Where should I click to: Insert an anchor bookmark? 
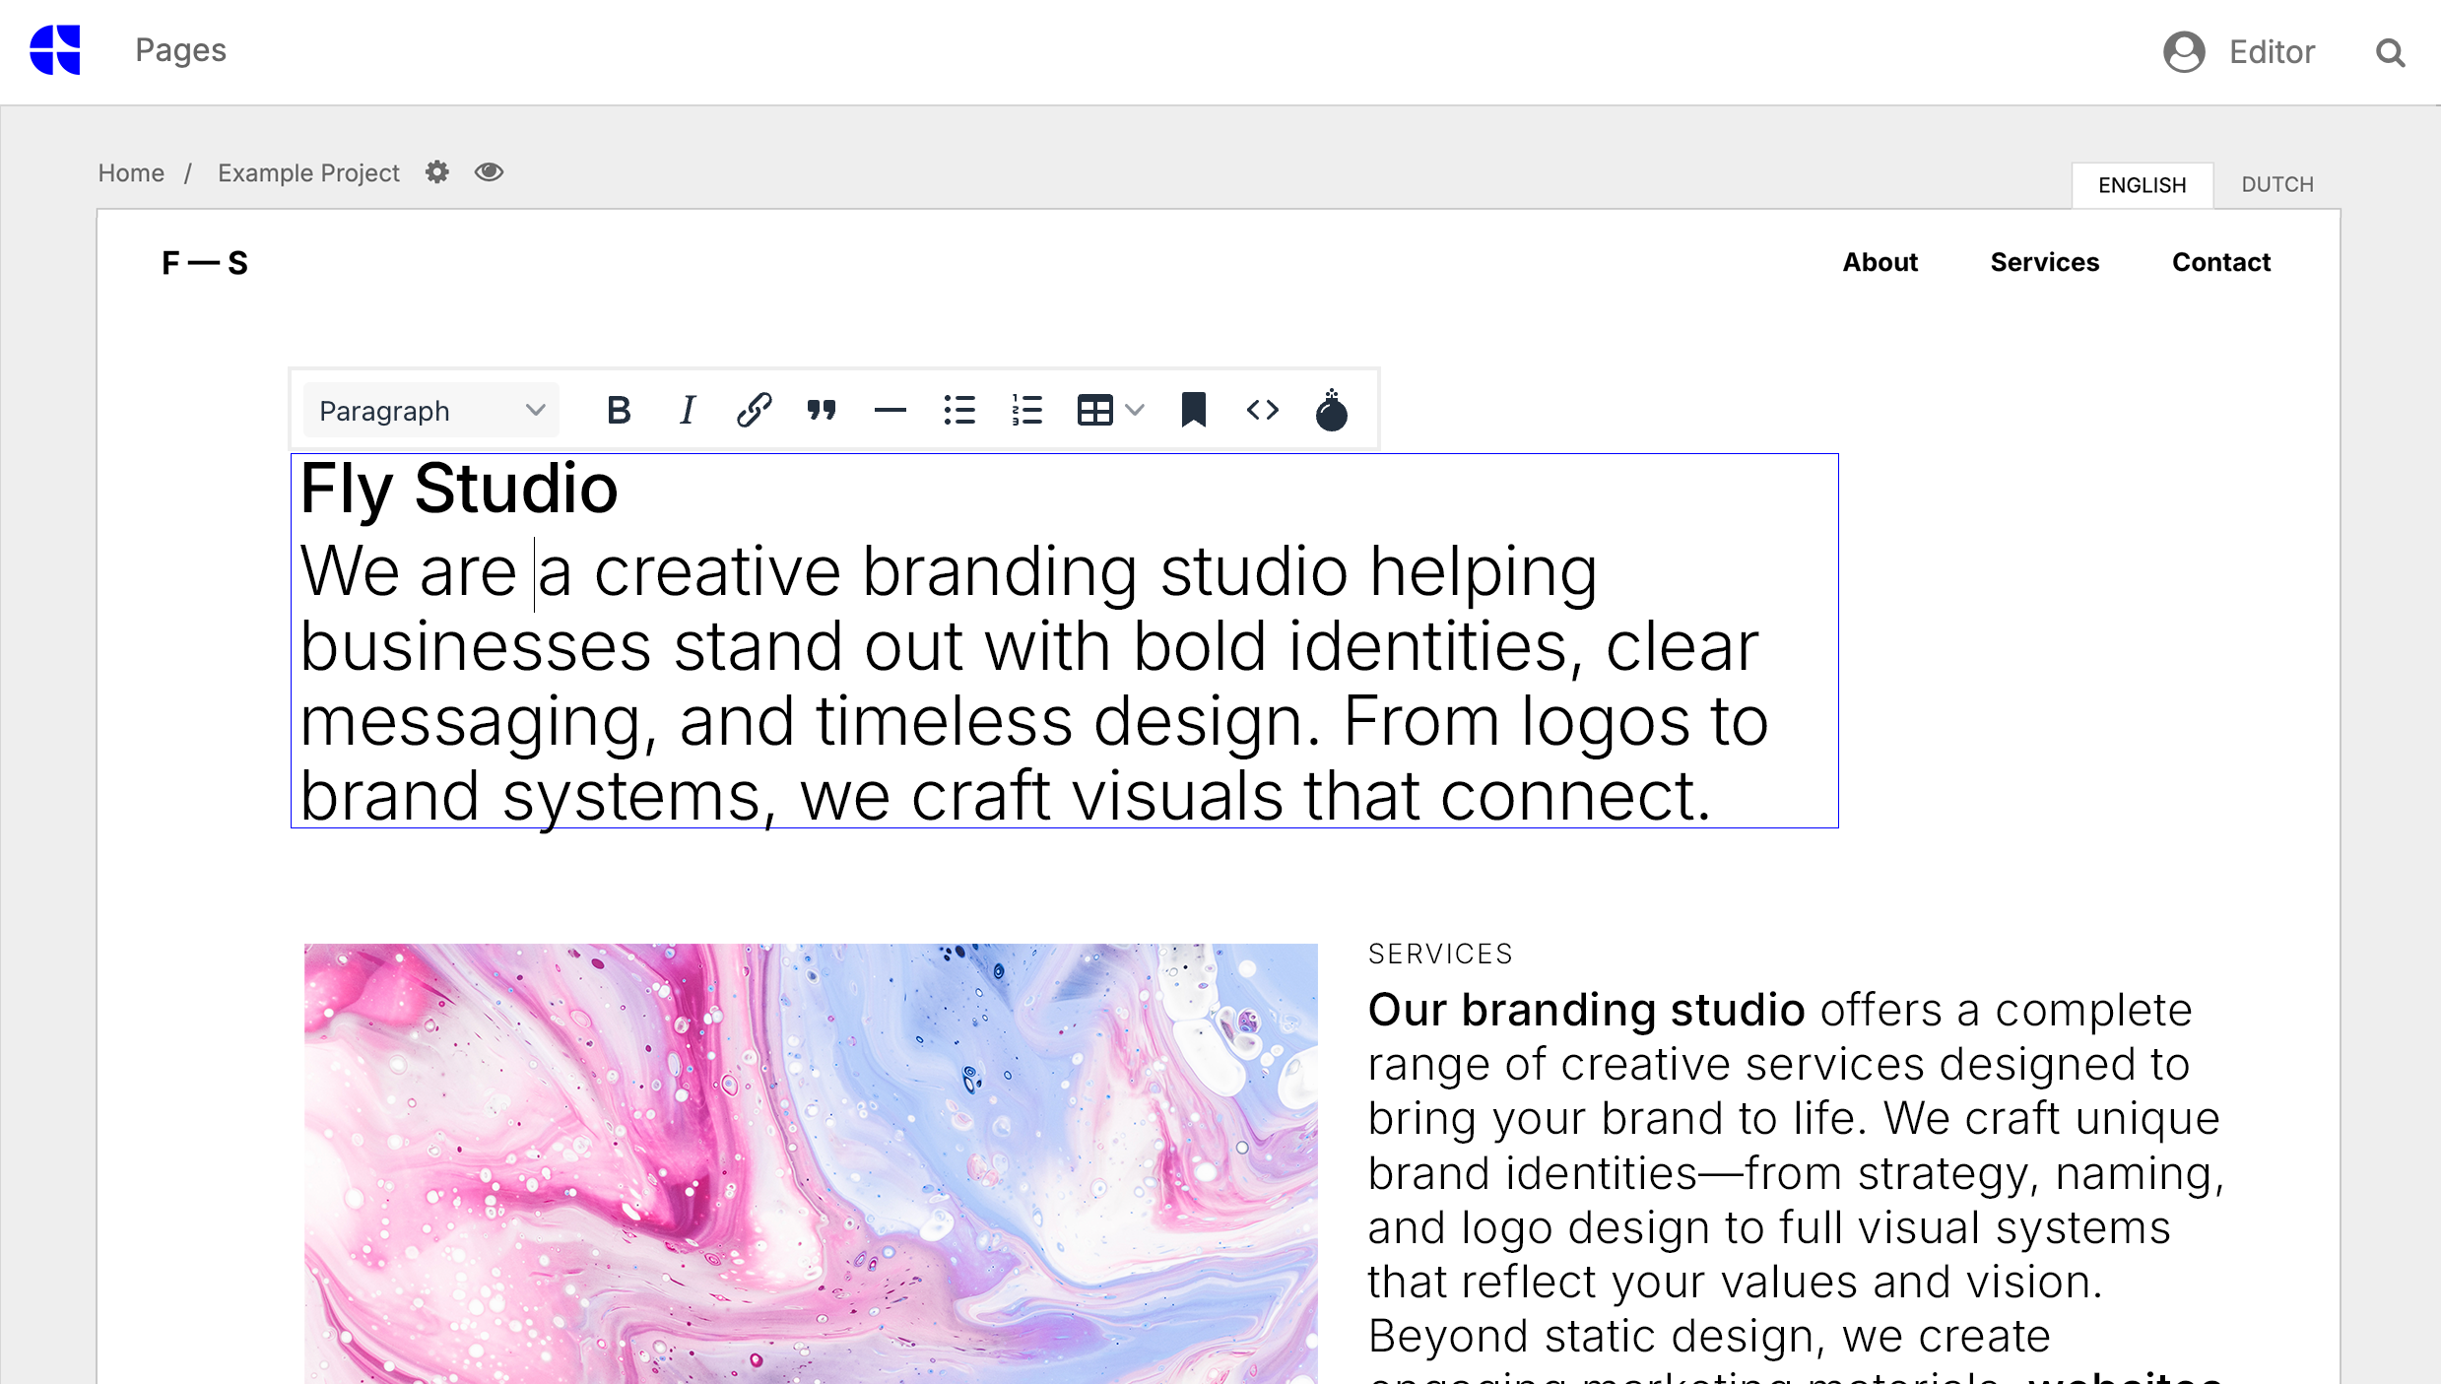(1194, 410)
